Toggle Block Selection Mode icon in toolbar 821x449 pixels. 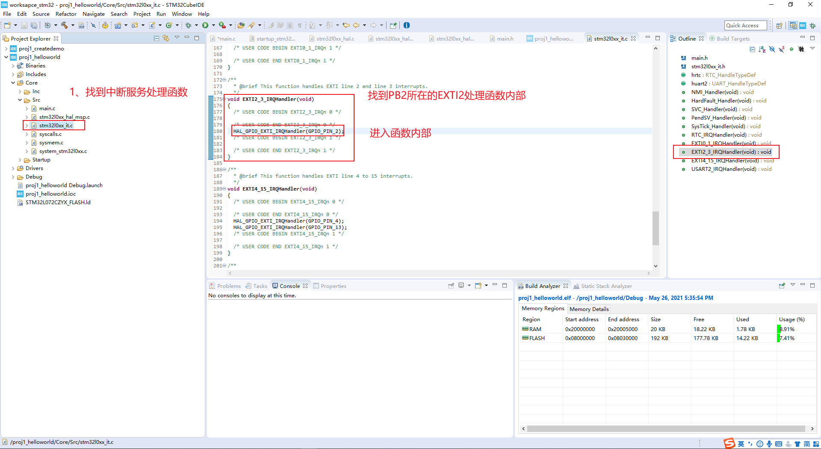tap(290, 25)
